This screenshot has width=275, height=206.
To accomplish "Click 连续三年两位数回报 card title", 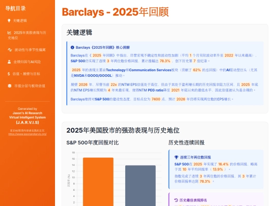I will 196,157.
